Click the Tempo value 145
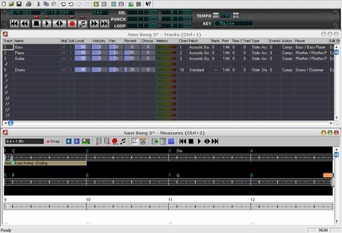The image size is (342, 233). (226, 15)
